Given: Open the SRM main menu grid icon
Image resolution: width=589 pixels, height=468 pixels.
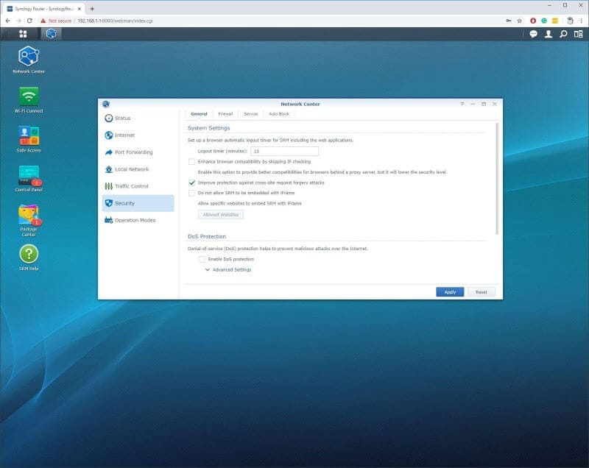Looking at the screenshot, I should [24, 34].
